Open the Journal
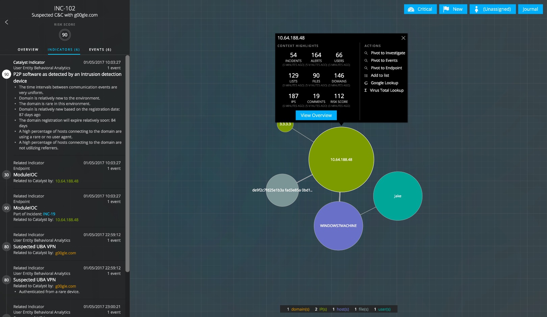Screen dimensions: 547x317 (530, 9)
